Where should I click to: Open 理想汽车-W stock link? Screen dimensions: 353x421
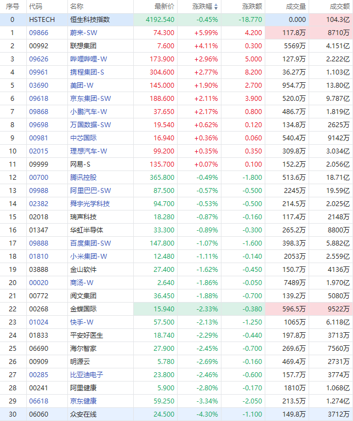tap(88, 151)
